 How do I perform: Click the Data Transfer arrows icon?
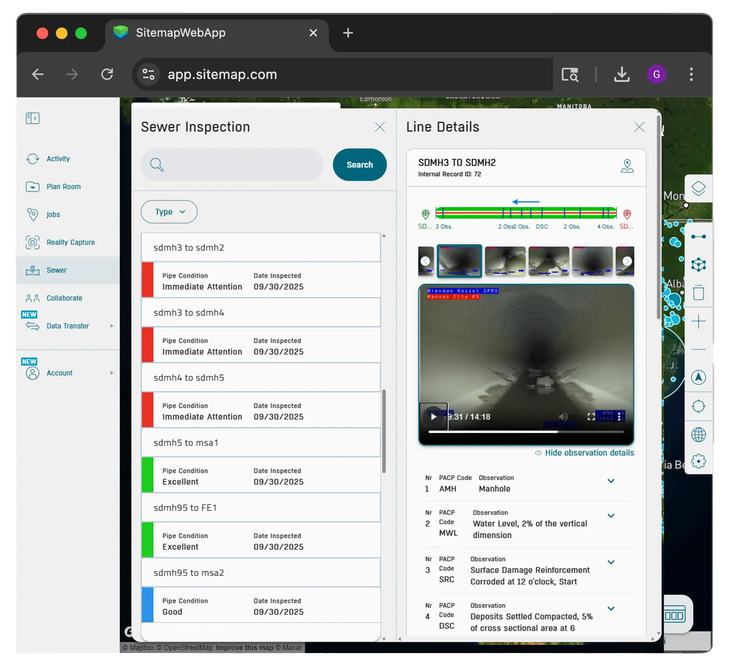click(x=32, y=326)
